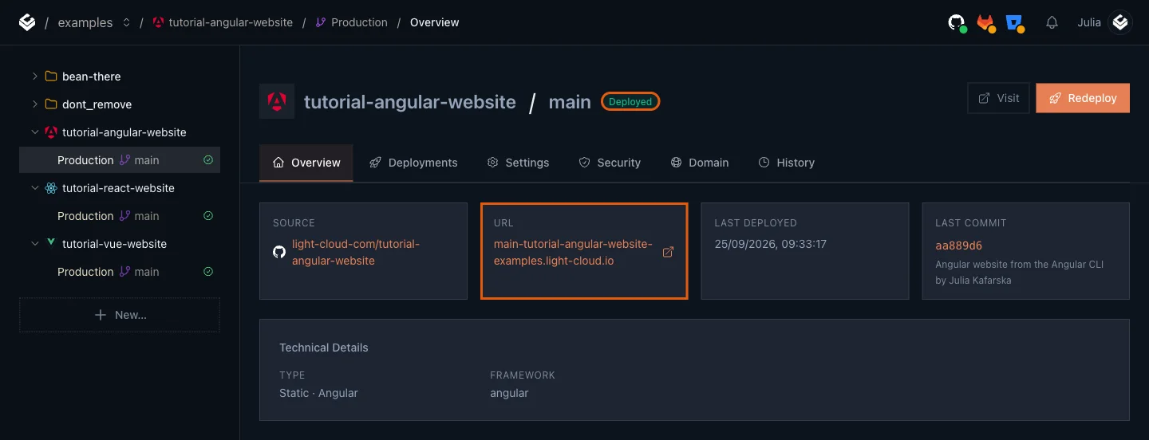1149x440 pixels.
Task: Click the Static · Angular type value
Action: [x=318, y=393]
